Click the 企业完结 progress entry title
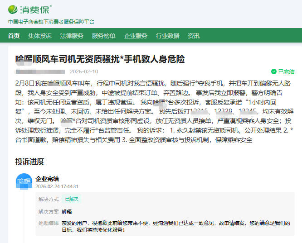Image resolution: width=302 pixels, height=243 pixels. [x=47, y=179]
